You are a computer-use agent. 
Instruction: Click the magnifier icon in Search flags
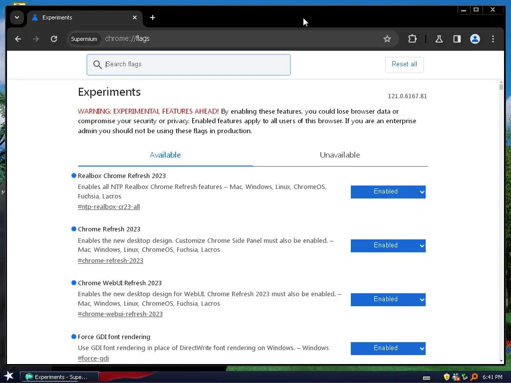coord(97,64)
